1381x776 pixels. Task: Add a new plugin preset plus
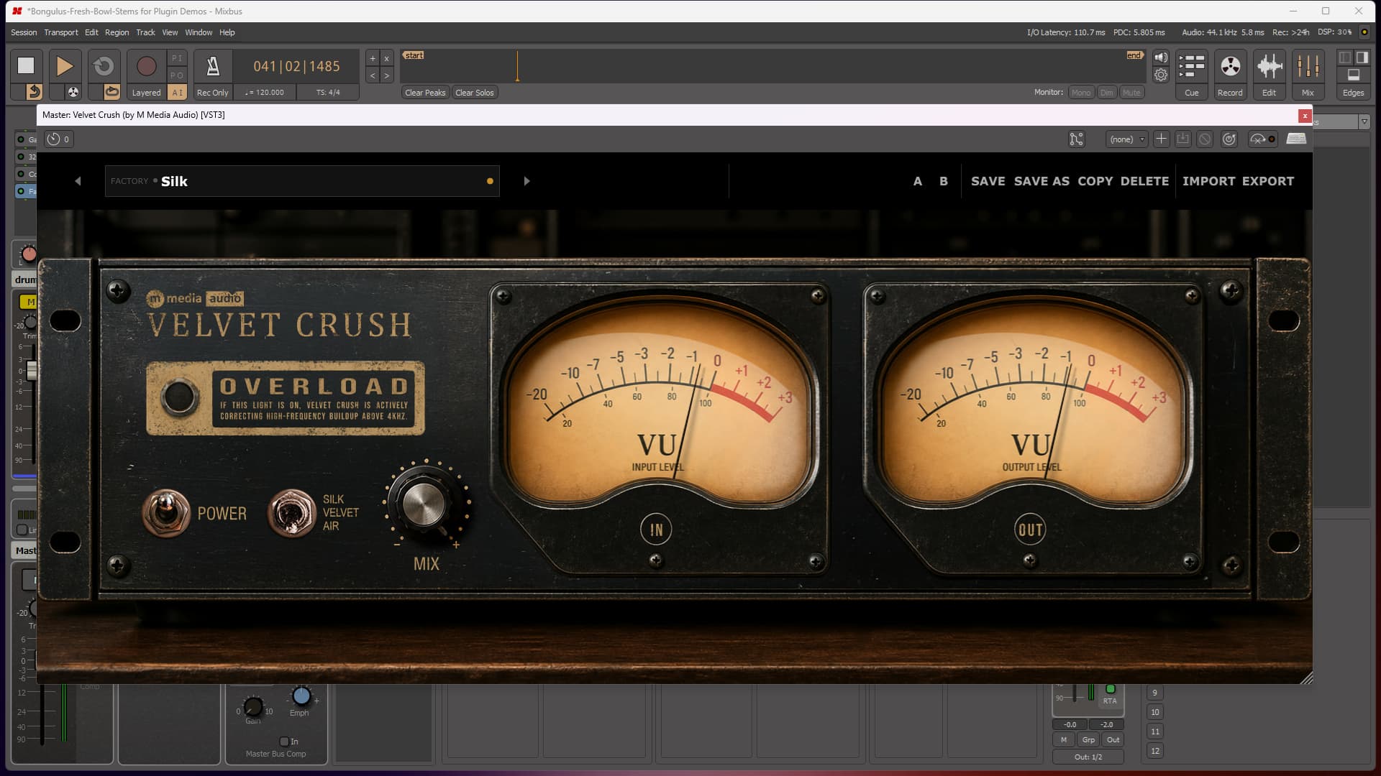coord(1161,139)
